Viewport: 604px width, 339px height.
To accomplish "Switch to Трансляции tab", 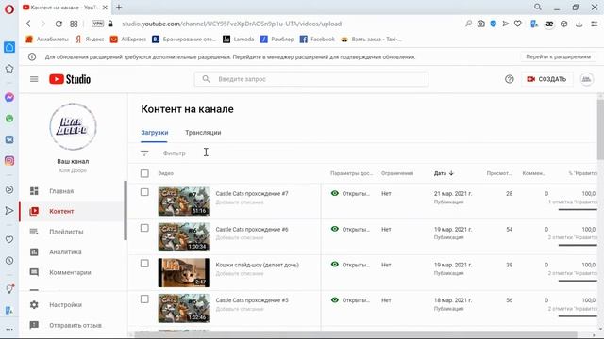I will click(x=203, y=133).
